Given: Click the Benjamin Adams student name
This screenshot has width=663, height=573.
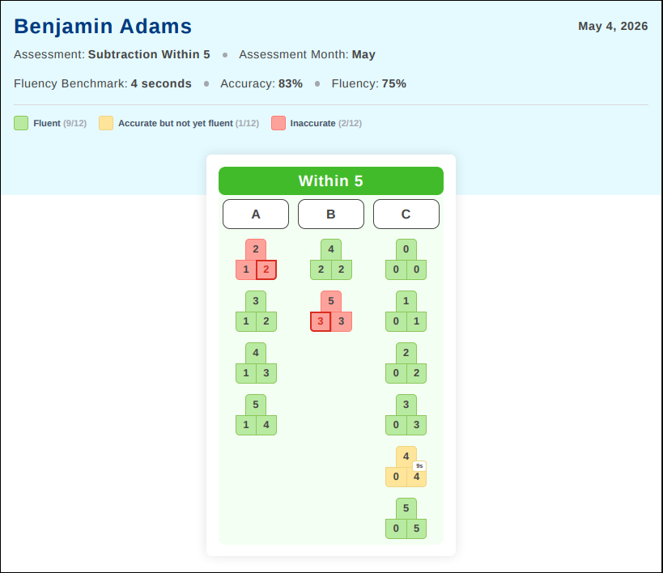Looking at the screenshot, I should point(103,26).
